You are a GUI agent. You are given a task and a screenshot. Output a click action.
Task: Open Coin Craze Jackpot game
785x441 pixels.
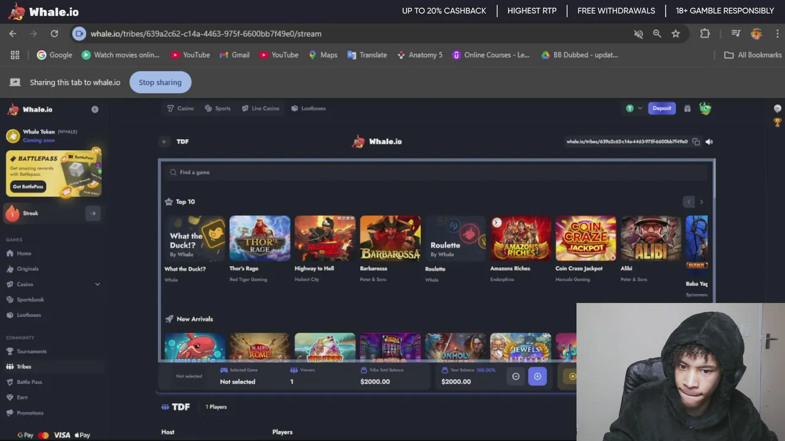click(x=586, y=238)
